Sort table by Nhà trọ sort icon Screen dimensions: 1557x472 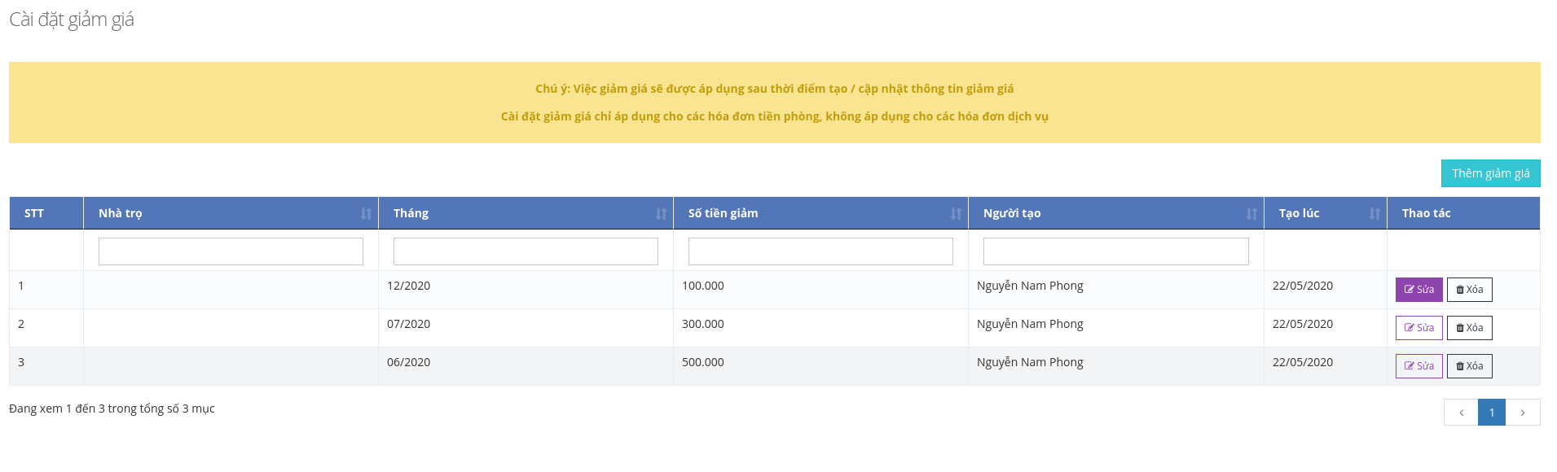tap(366, 214)
